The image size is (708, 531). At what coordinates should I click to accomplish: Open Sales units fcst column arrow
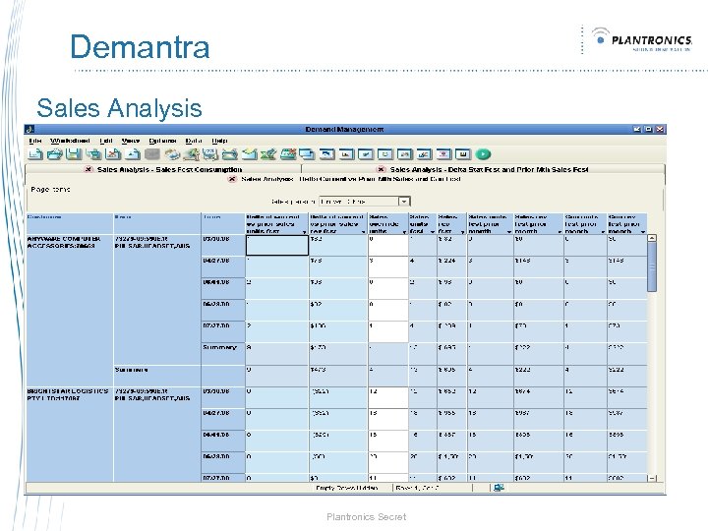click(x=433, y=232)
